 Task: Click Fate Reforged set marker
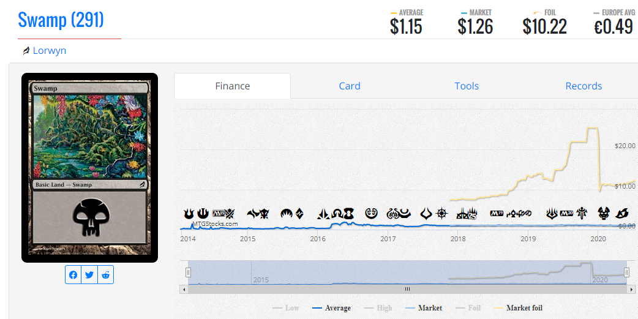[x=253, y=213]
